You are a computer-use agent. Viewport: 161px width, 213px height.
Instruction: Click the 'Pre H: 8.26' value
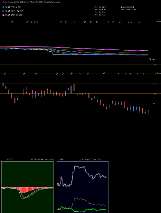(100, 10)
